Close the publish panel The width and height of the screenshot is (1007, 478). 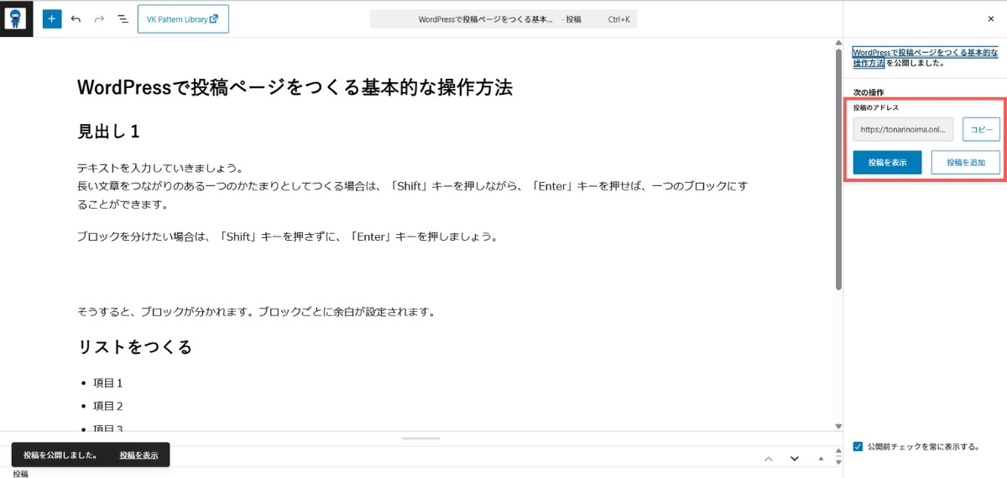tap(990, 18)
